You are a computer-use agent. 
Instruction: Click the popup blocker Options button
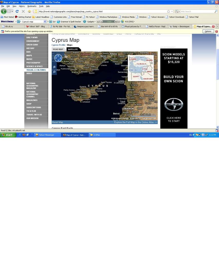(208, 31)
